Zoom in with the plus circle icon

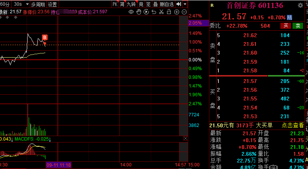tap(176, 12)
